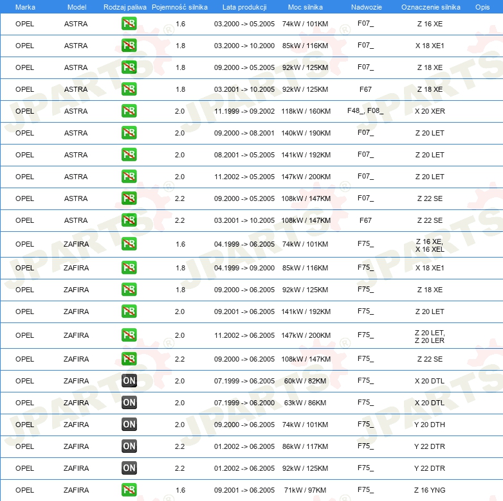Screen dimensions: 503x501
Task: Click the Nadwozie column header
Action: (367, 7)
